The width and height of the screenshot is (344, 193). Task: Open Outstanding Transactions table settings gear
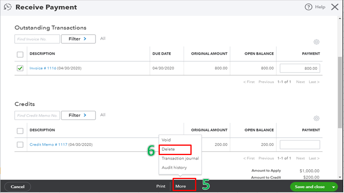[x=316, y=42]
